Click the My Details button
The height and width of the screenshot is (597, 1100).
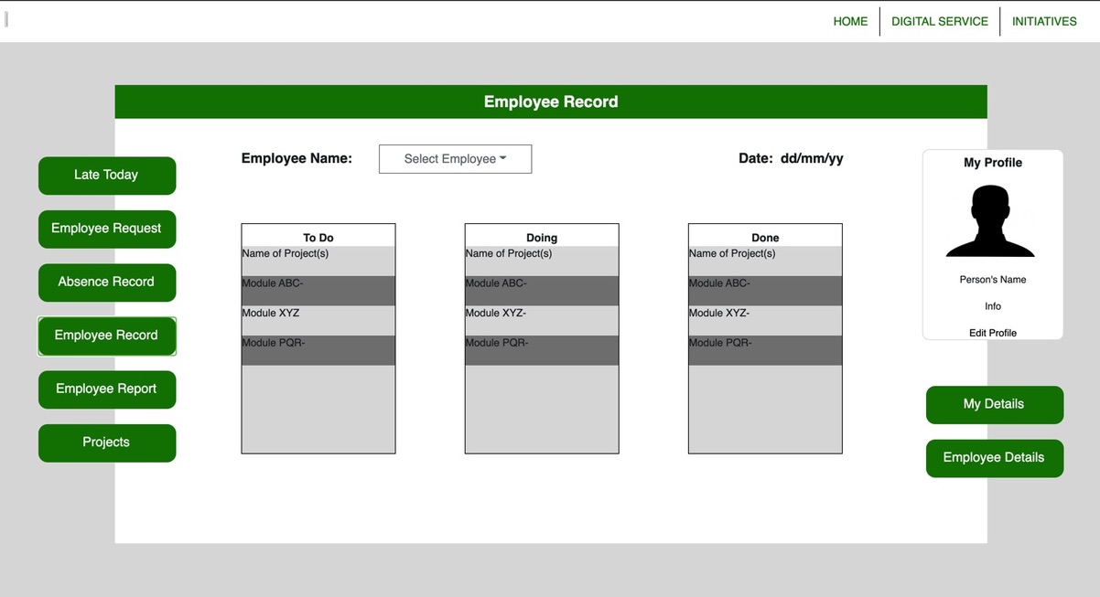pyautogui.click(x=995, y=405)
